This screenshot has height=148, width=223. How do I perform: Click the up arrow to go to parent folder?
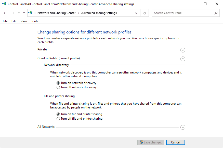(24, 13)
